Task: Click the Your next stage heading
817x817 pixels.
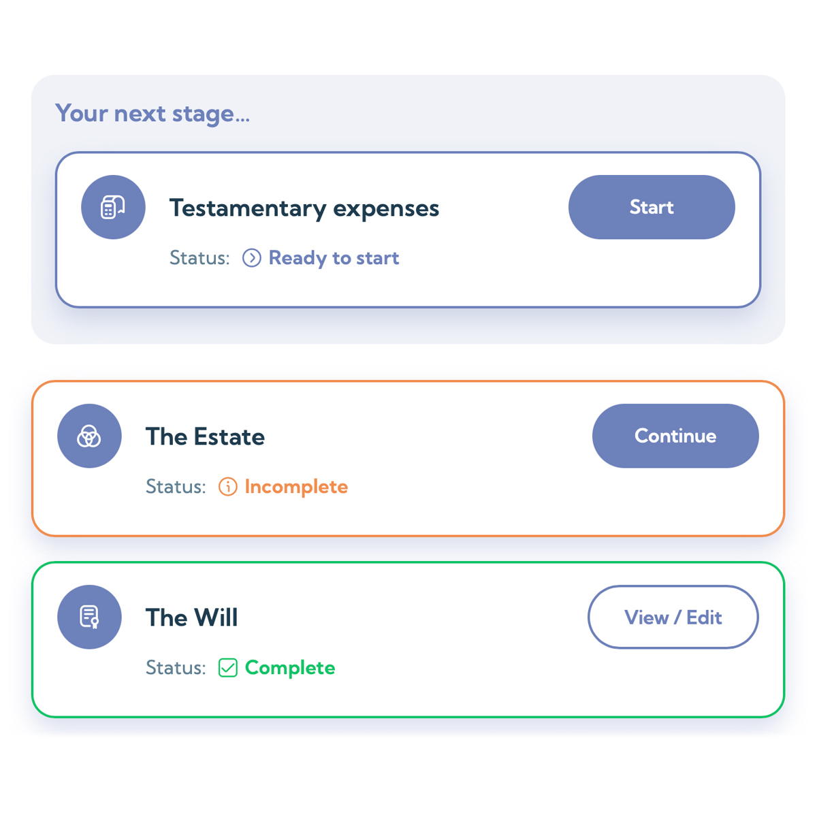Action: pos(153,113)
